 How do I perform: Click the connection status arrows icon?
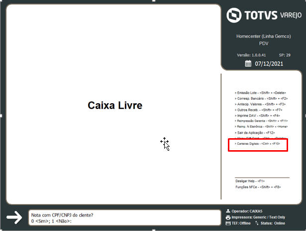257,223
